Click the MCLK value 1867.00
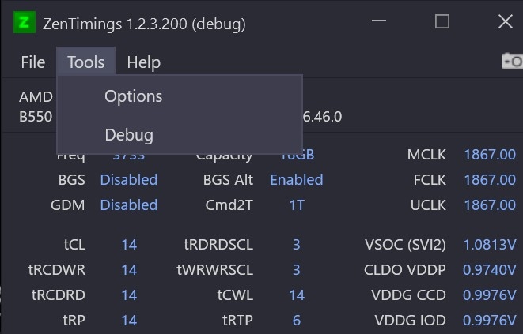The width and height of the screenshot is (523, 334). [490, 155]
